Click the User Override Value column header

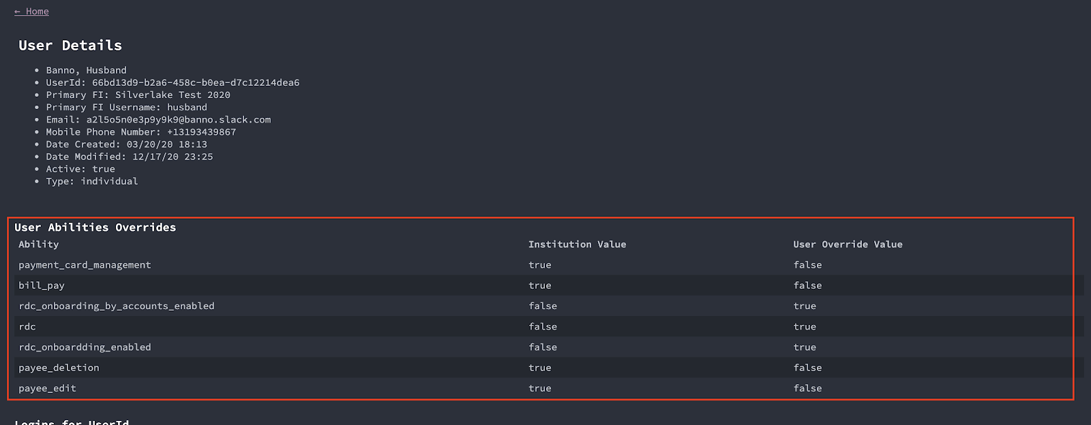[x=848, y=245]
